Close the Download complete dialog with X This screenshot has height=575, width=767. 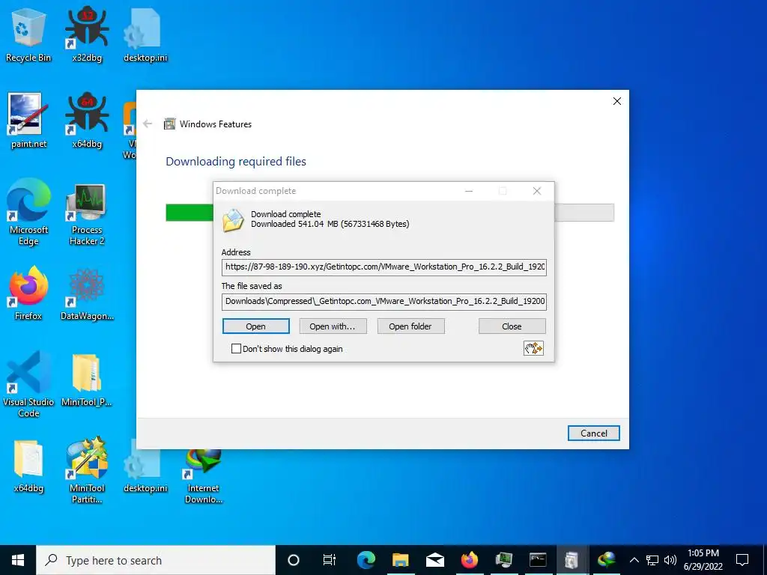tap(536, 191)
